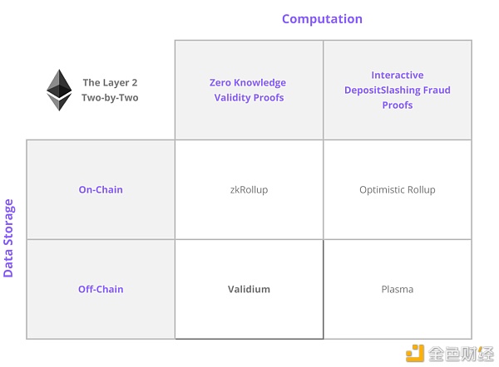Image resolution: width=499 pixels, height=367 pixels.
Task: Click the Two-by-Two text line
Action: (110, 97)
